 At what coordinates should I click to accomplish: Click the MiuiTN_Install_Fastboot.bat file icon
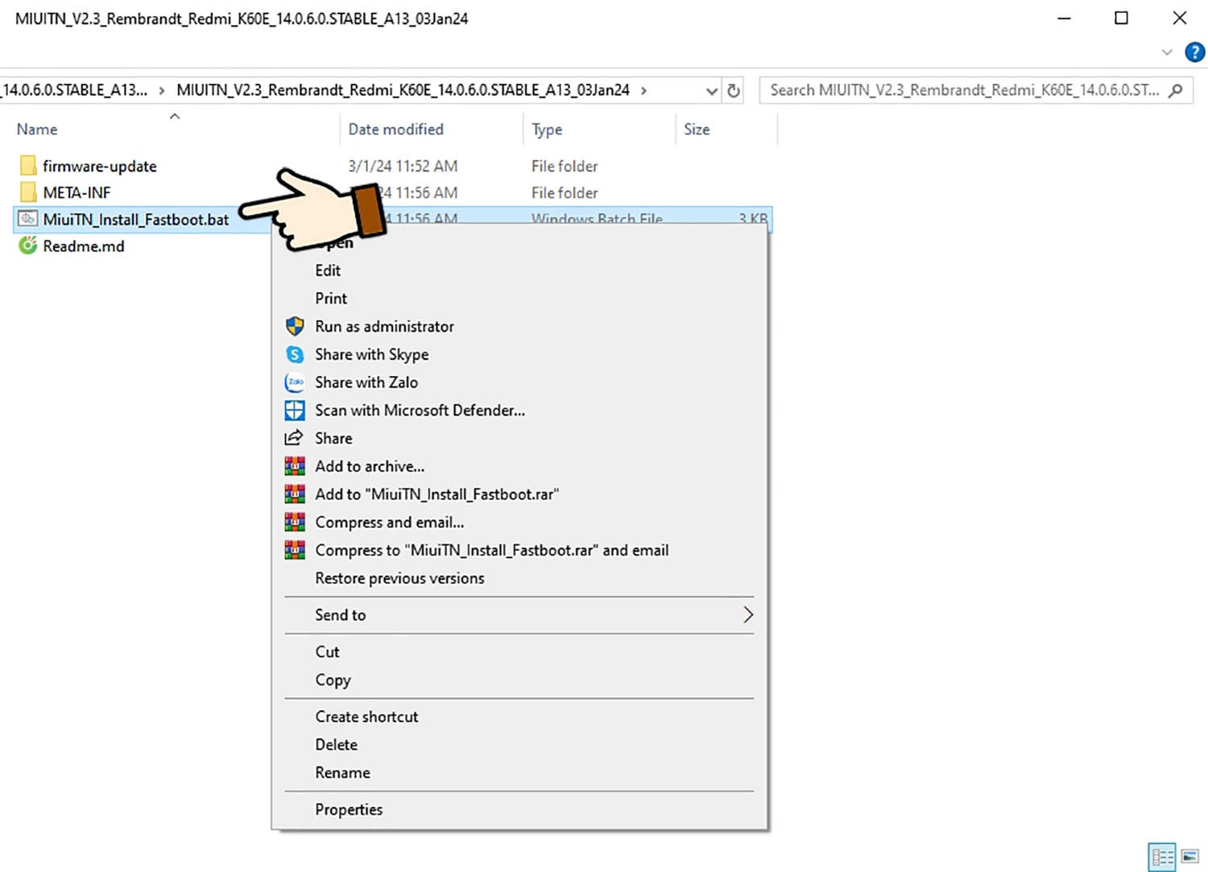tap(28, 219)
